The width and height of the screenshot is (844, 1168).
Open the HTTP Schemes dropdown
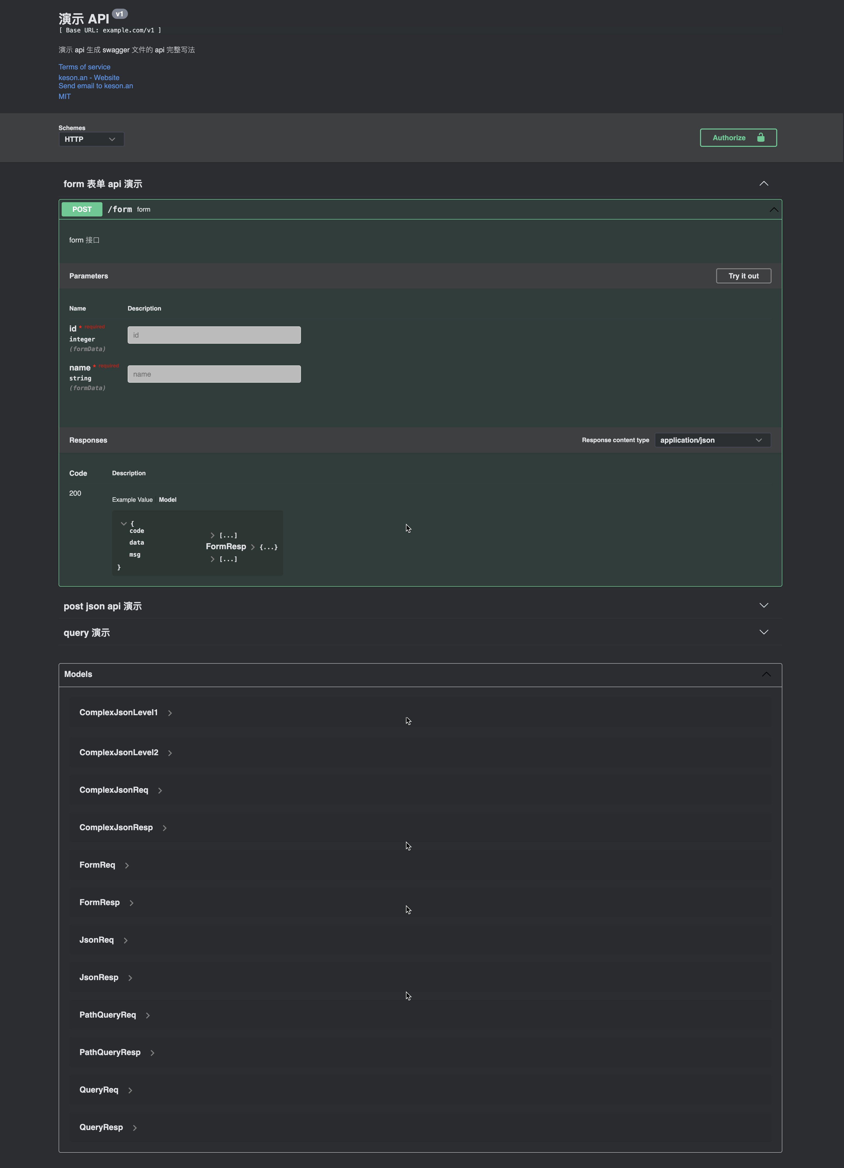[x=91, y=139]
